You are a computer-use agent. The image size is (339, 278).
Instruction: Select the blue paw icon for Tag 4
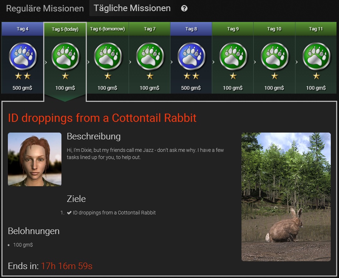click(x=23, y=56)
